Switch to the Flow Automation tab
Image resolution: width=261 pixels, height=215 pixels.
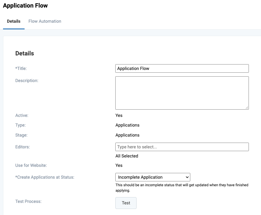(45, 21)
